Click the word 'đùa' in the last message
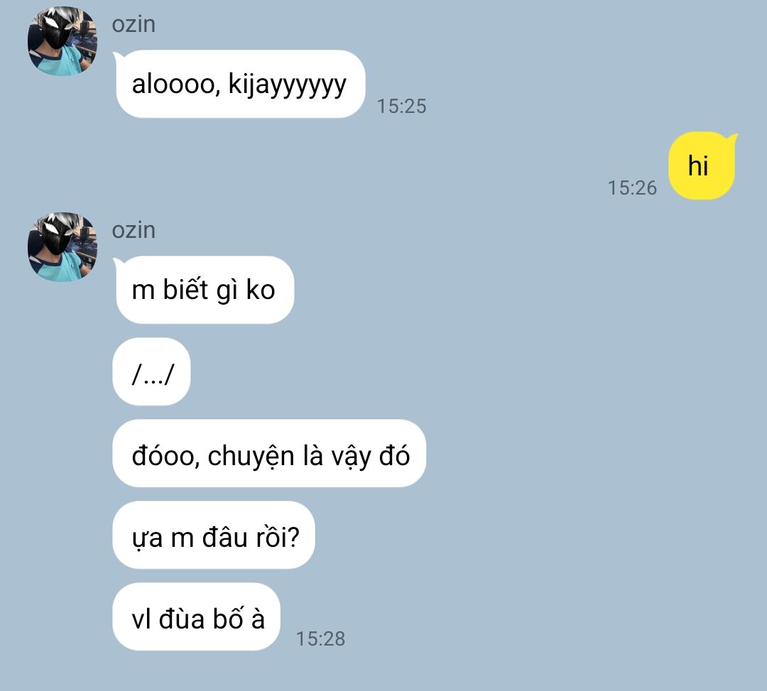 pos(182,618)
